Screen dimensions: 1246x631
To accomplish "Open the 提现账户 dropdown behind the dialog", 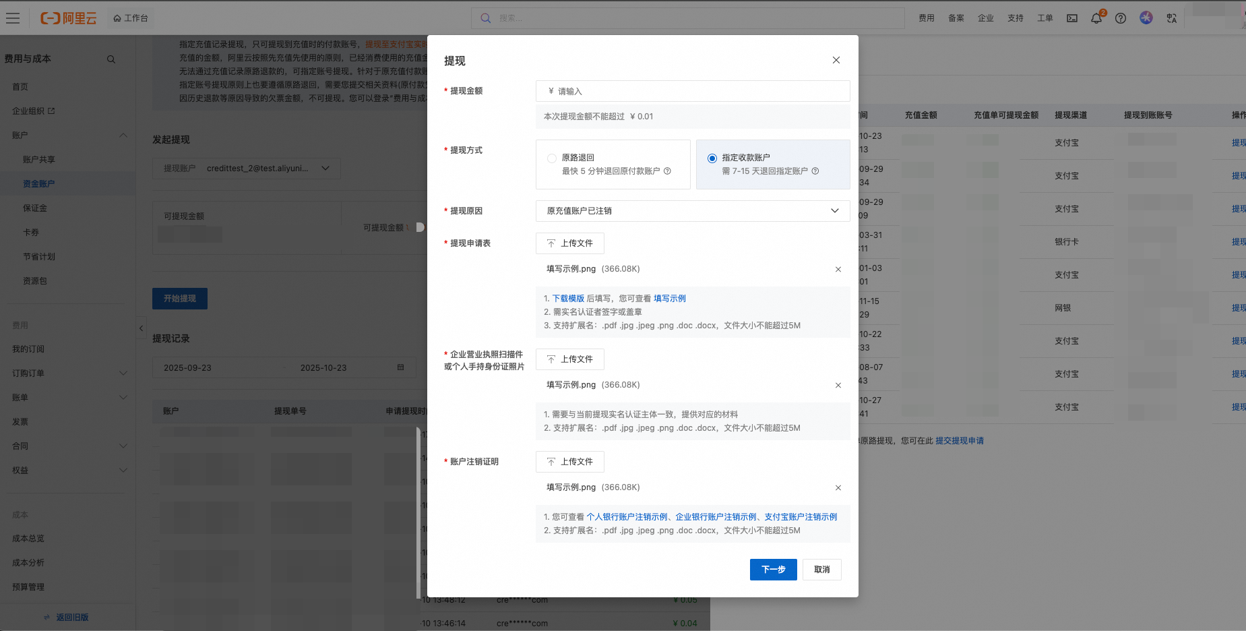I will pos(247,169).
